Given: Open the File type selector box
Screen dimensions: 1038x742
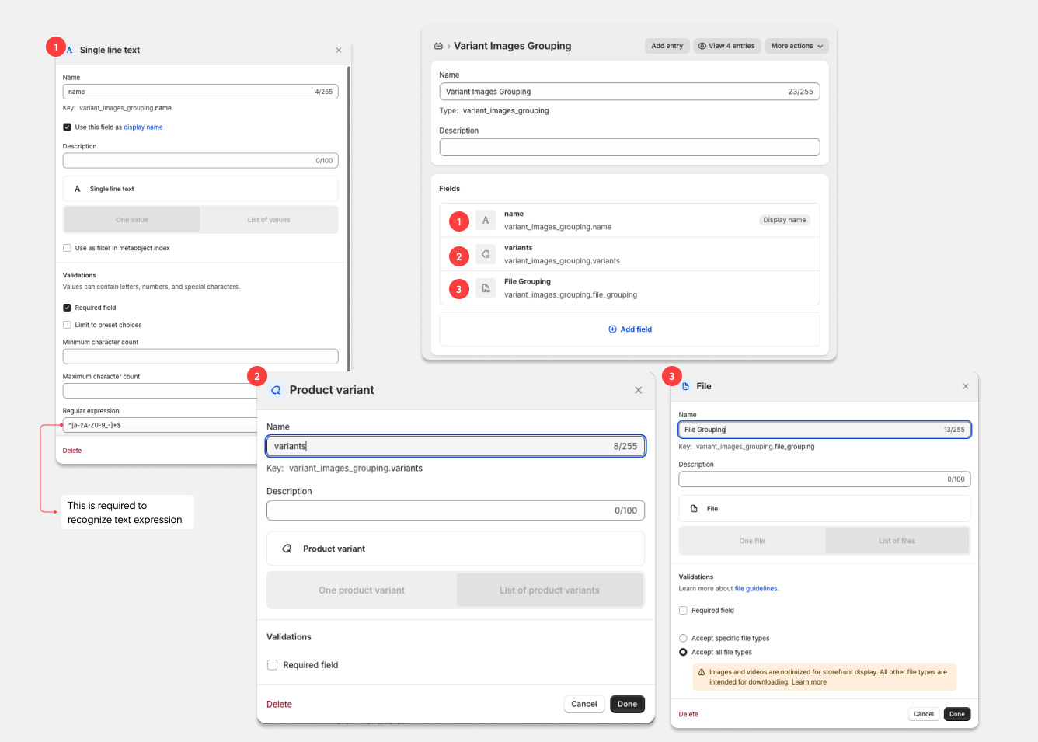Looking at the screenshot, I should (x=824, y=509).
